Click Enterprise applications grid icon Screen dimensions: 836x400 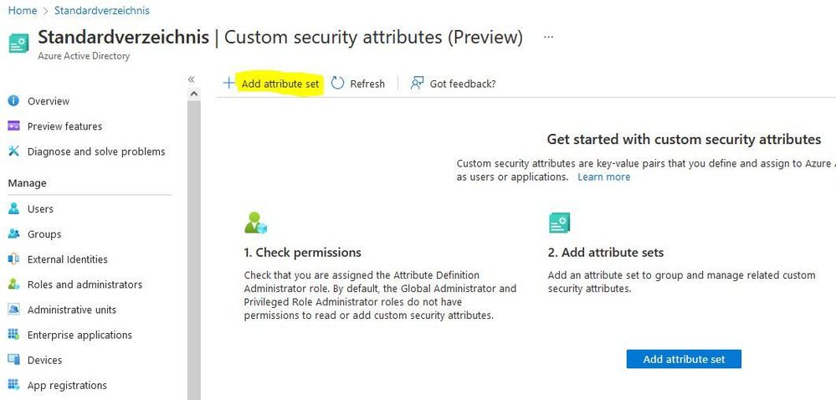13,335
